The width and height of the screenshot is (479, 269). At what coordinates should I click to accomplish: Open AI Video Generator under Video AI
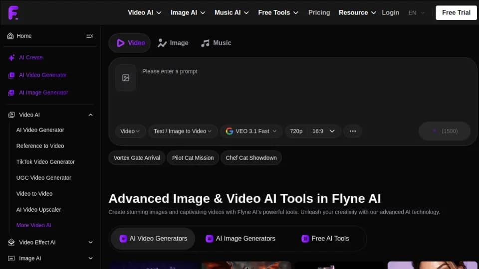click(x=40, y=130)
